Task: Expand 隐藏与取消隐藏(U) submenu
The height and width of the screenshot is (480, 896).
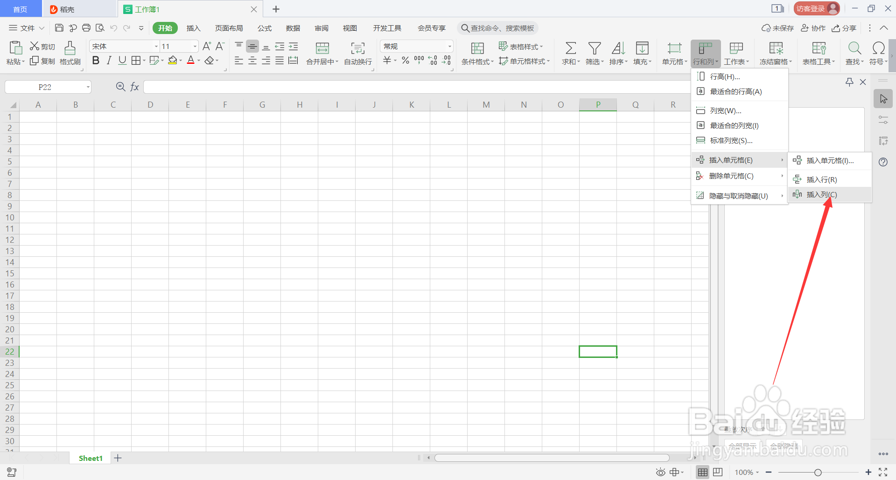Action: (x=739, y=196)
